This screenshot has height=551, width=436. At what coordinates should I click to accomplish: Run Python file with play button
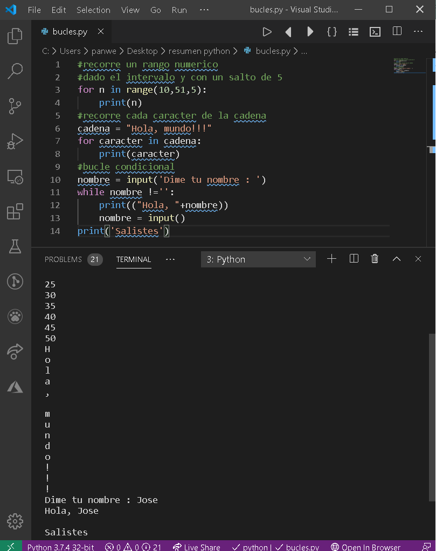pos(267,32)
